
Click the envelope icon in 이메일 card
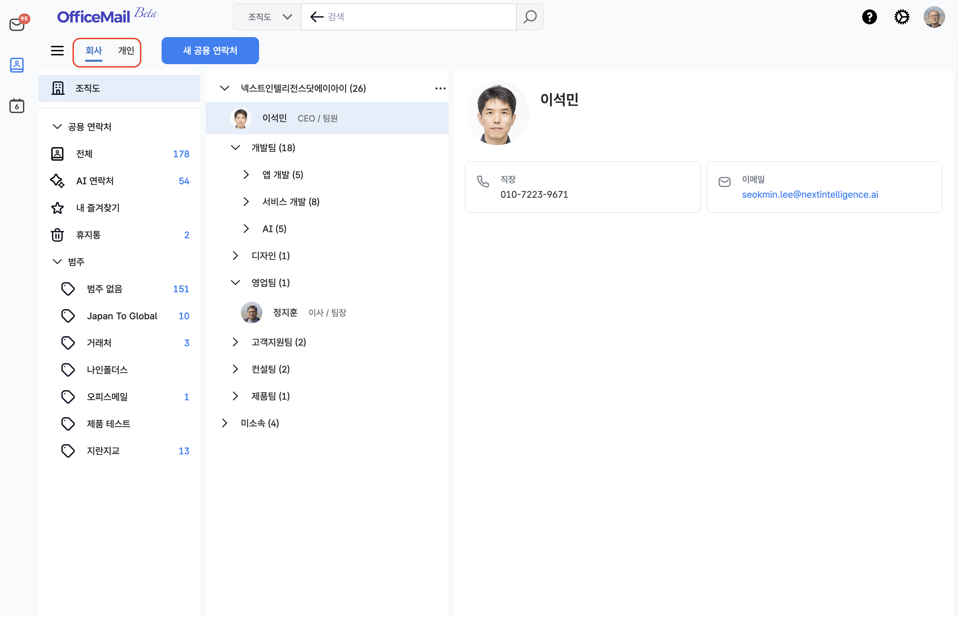724,182
